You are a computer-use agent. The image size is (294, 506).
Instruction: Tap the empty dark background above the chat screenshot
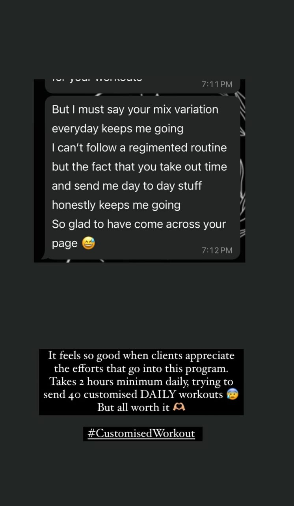(147, 40)
